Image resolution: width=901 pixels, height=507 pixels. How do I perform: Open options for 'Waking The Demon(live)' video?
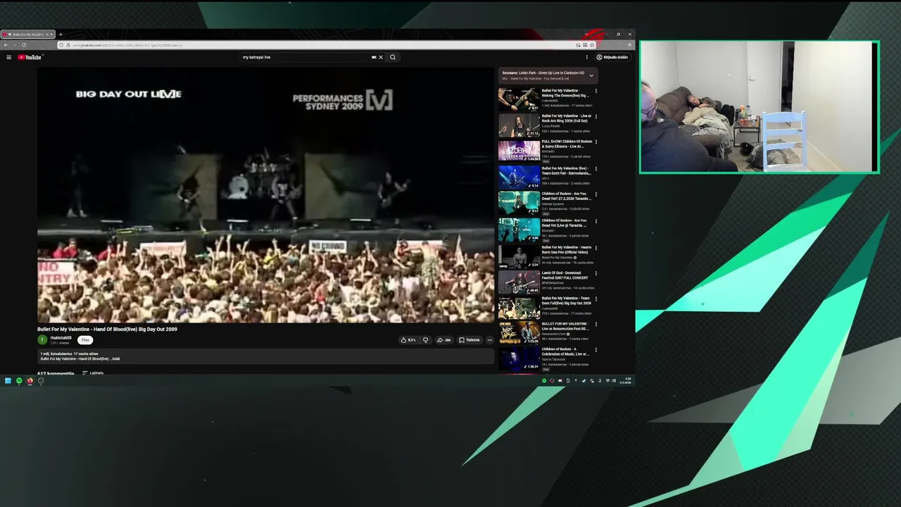click(596, 91)
